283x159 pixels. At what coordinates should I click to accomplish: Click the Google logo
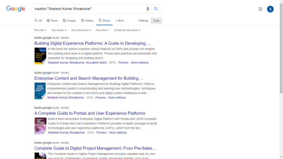pos(16,9)
